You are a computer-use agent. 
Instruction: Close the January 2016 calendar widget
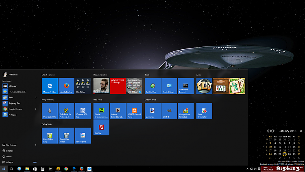point(301,131)
